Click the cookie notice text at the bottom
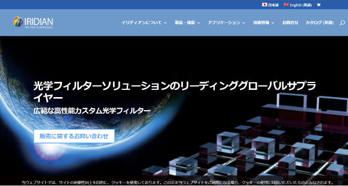Image resolution: width=348 pixels, height=186 pixels. [x=177, y=183]
